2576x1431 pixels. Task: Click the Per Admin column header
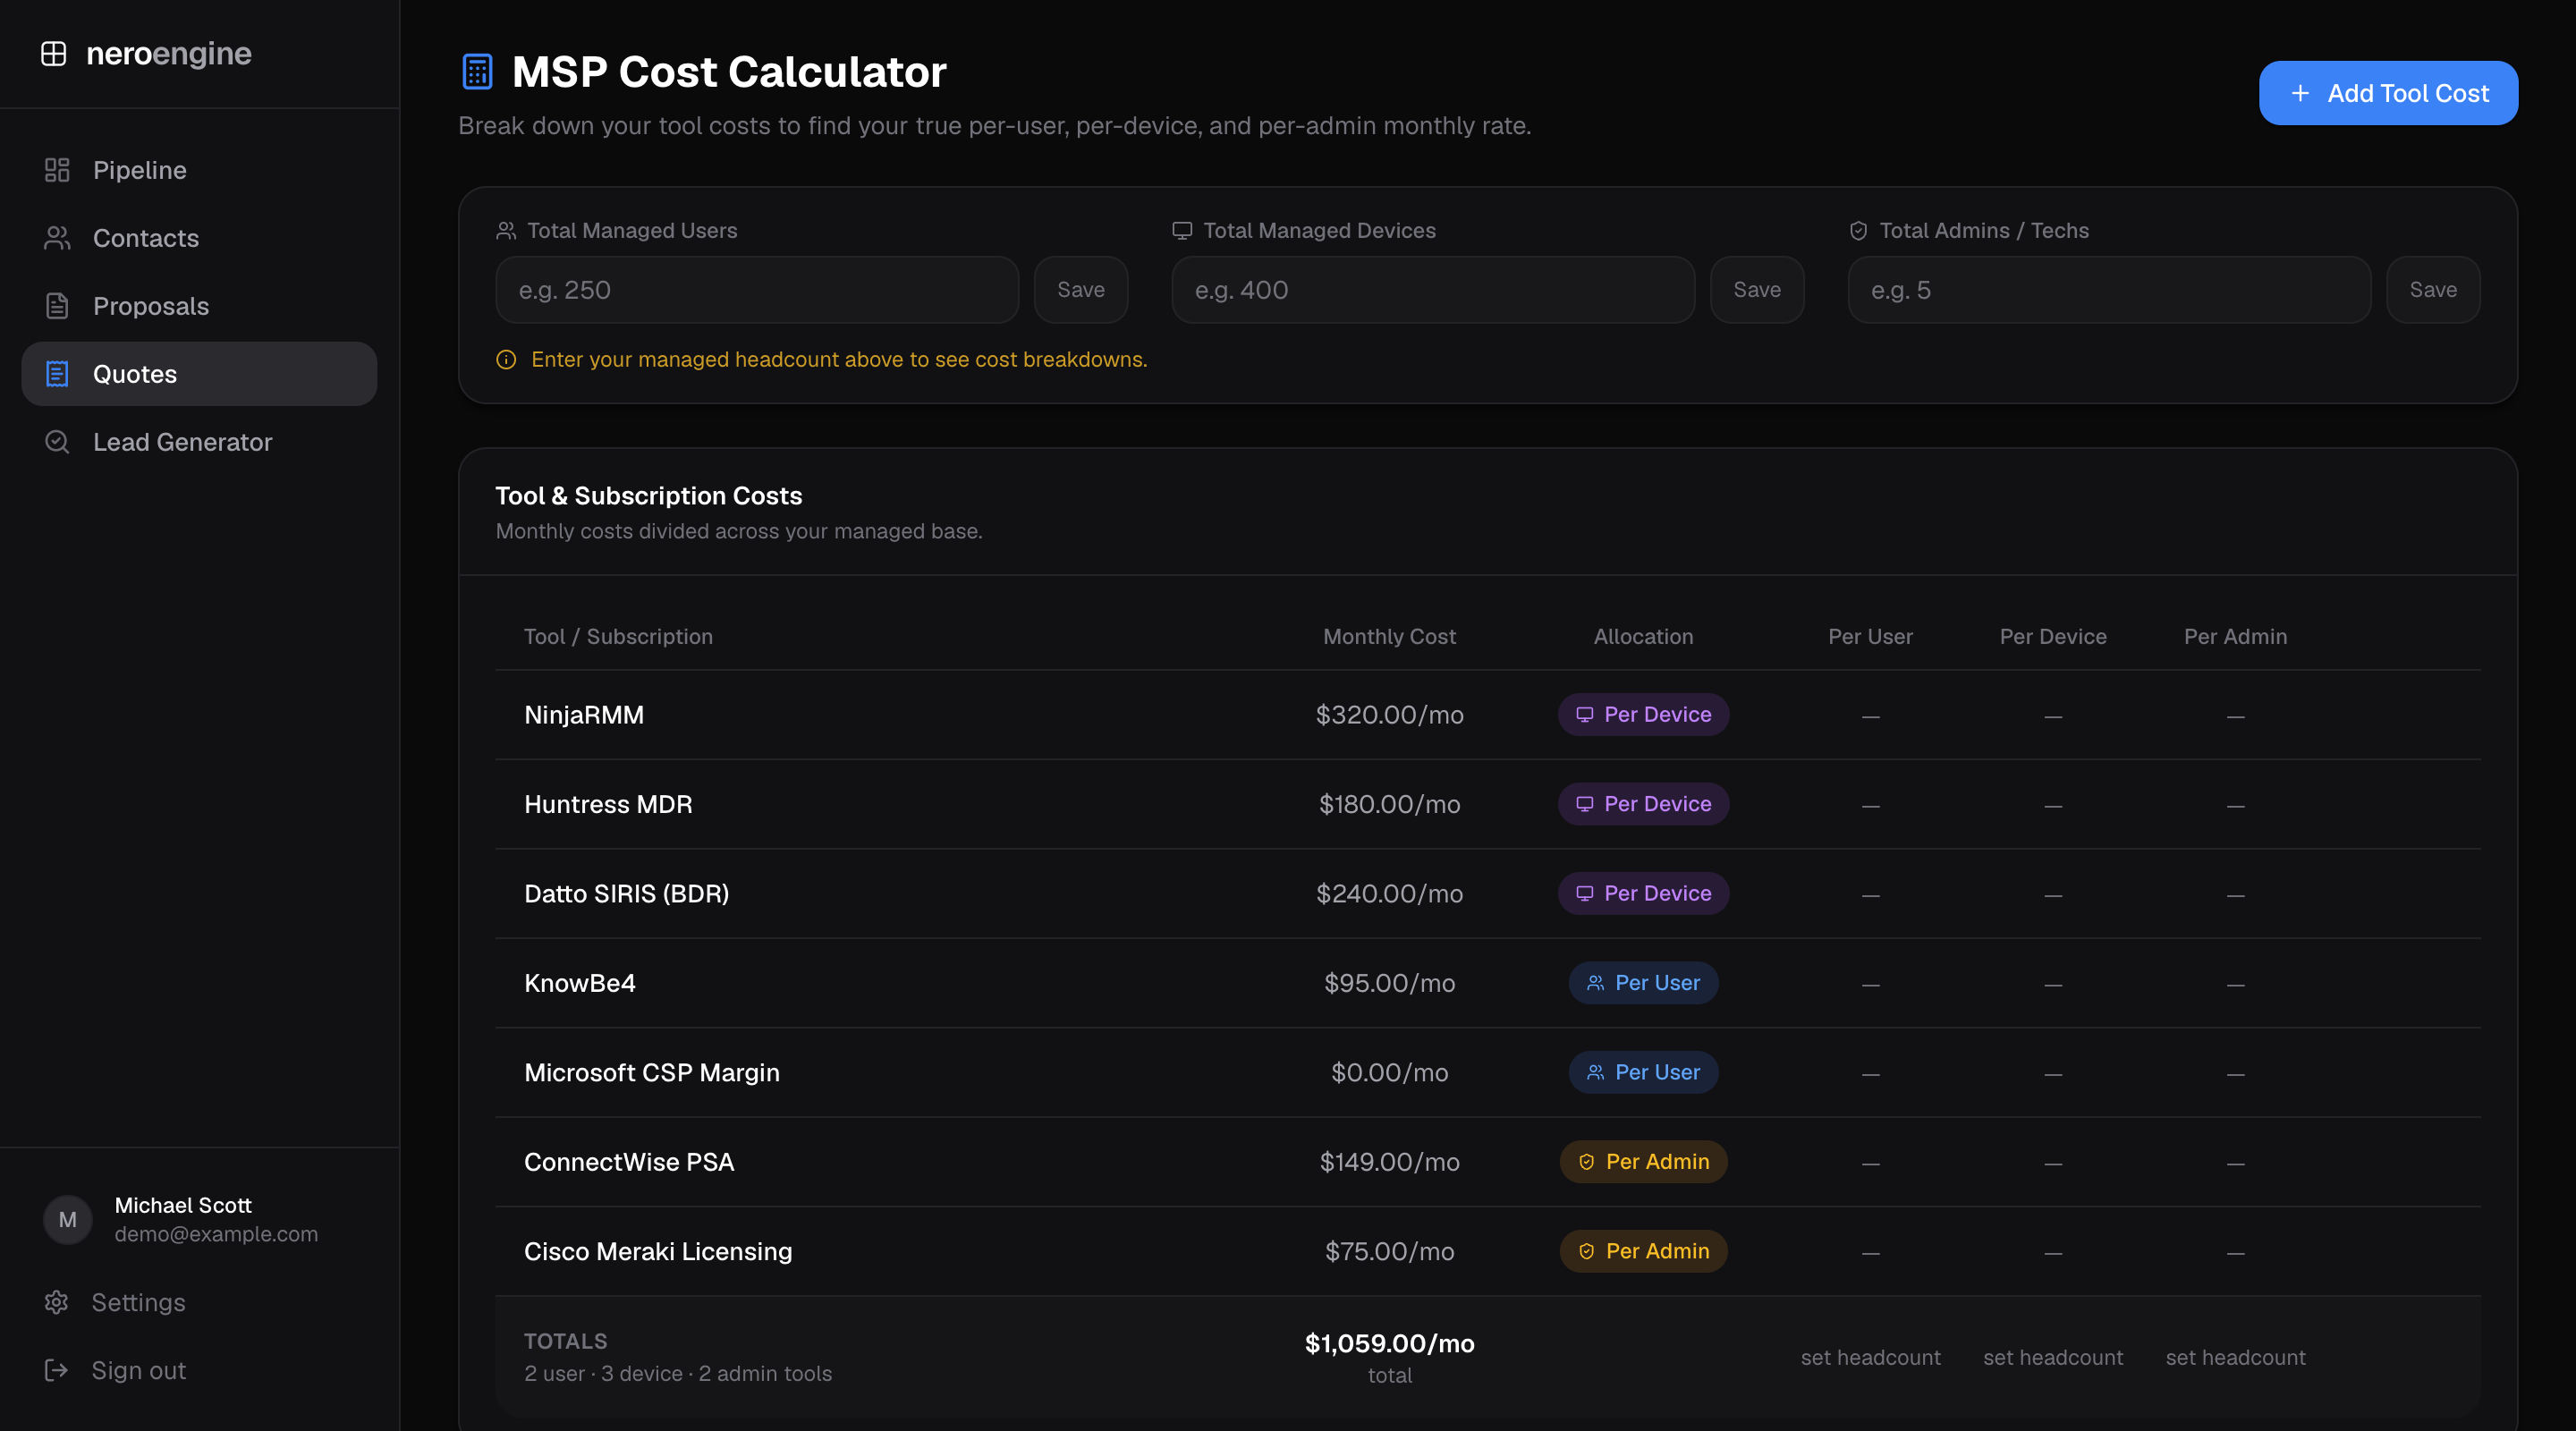(x=2235, y=637)
